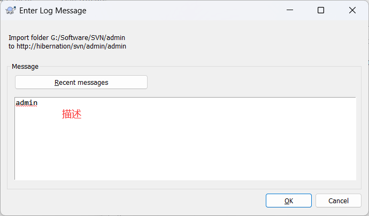Confirm the log message with OK
The image size is (369, 216).
(289, 201)
